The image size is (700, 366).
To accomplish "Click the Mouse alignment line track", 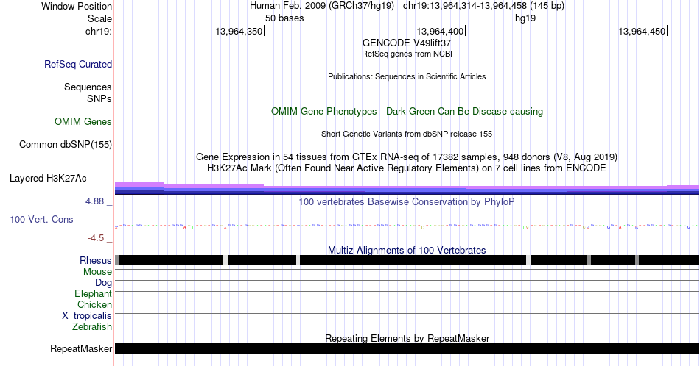I will click(407, 271).
